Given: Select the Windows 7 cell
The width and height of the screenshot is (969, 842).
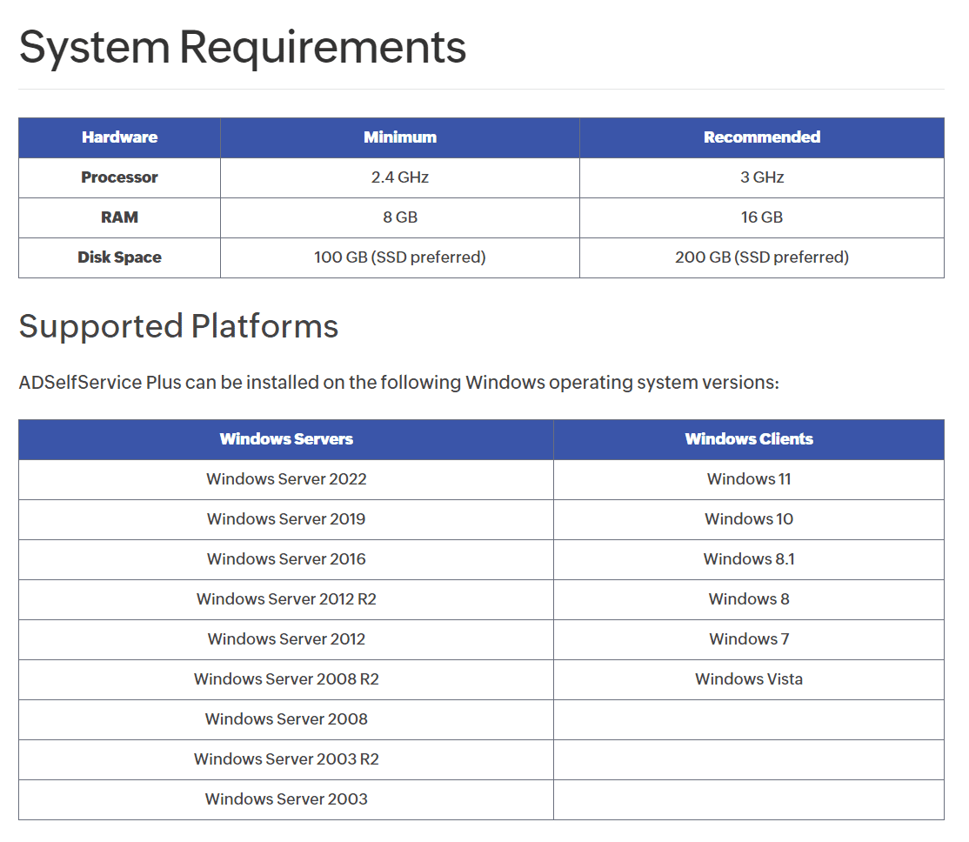Looking at the screenshot, I should pos(749,639).
